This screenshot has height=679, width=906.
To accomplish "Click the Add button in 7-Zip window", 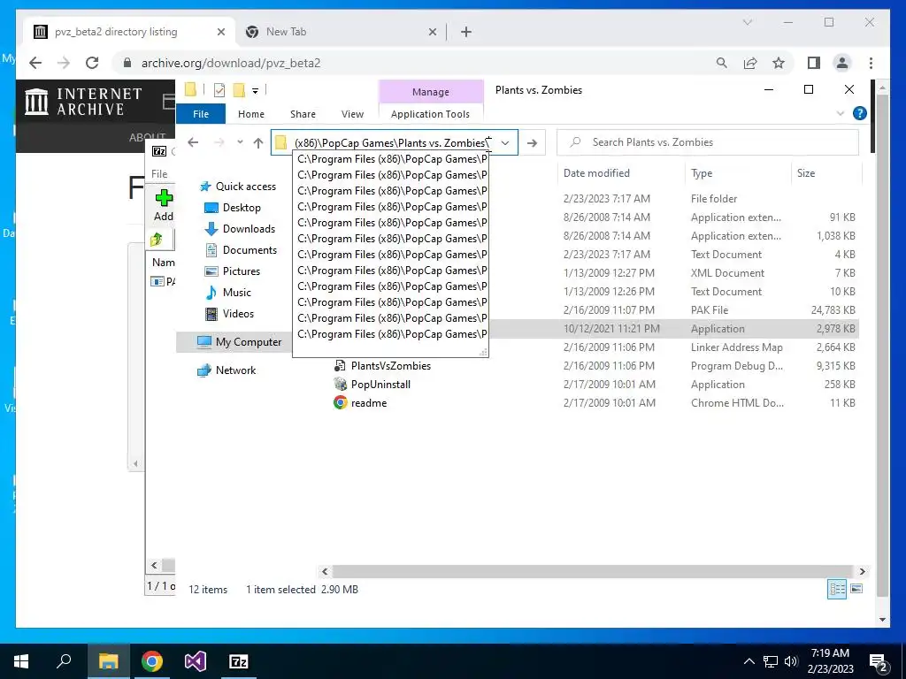I will [164, 205].
